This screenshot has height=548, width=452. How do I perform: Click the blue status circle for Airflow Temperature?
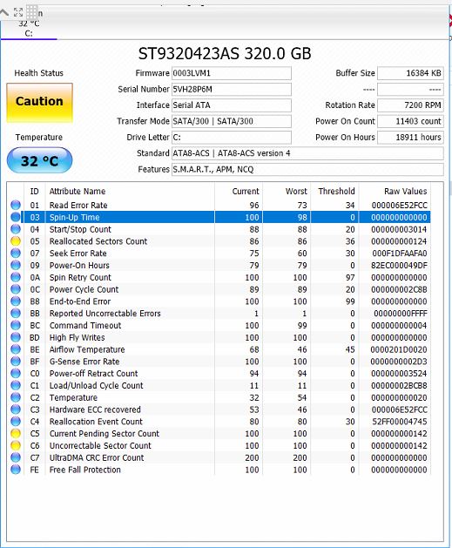click(16, 349)
